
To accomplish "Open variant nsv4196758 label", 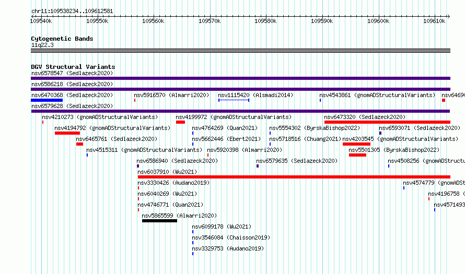I will [x=446, y=194].
